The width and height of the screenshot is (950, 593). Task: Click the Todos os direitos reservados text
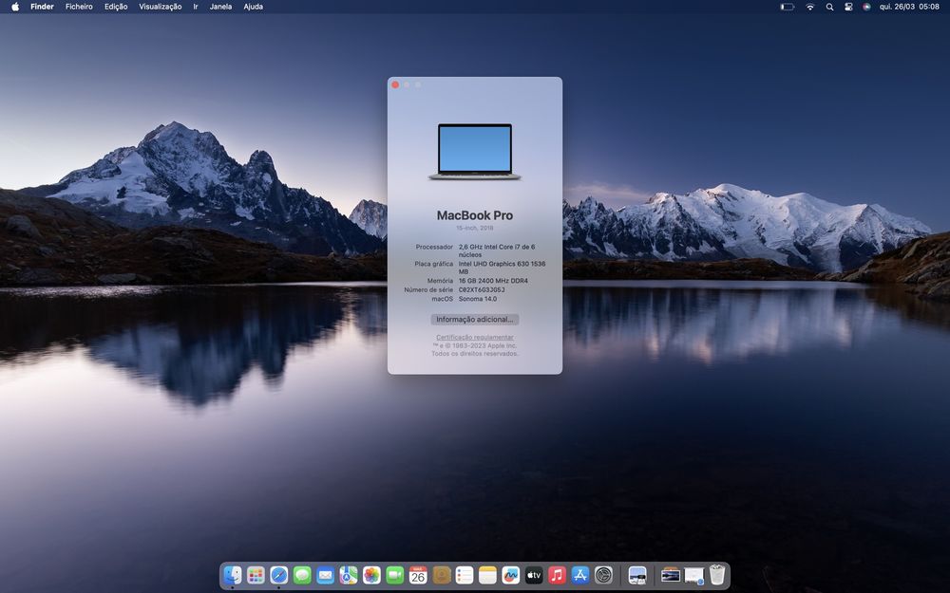click(x=475, y=353)
